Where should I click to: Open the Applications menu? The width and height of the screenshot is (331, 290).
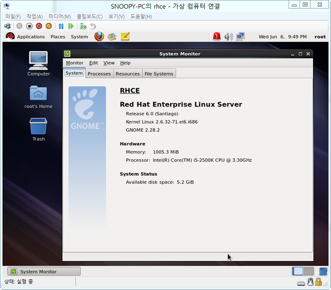tap(31, 37)
